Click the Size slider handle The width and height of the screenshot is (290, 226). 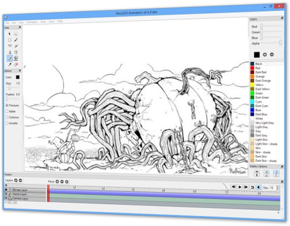[9, 88]
